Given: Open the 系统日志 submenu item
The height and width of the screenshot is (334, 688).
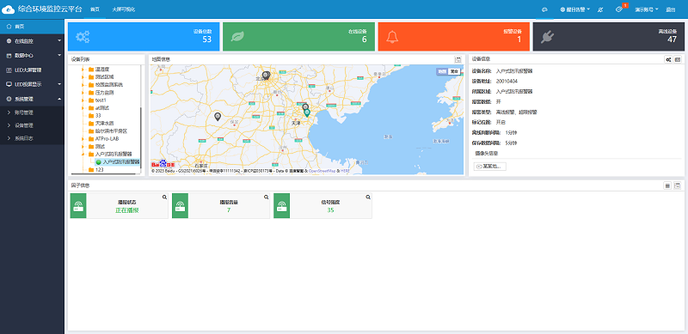Looking at the screenshot, I should tap(32, 138).
